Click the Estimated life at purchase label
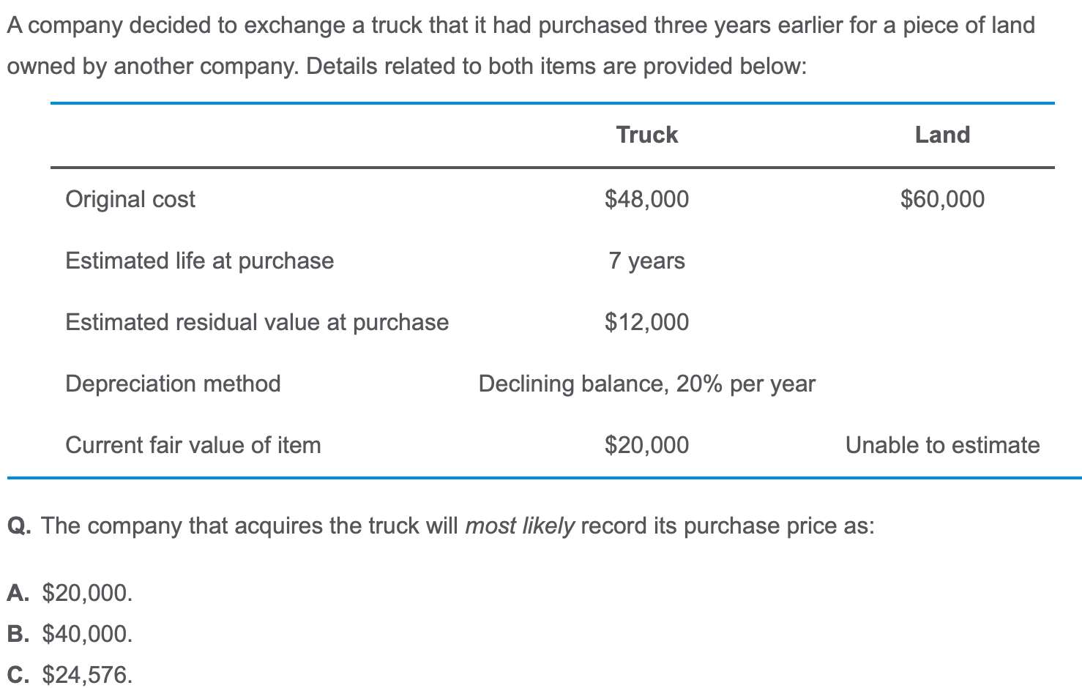 click(x=199, y=261)
